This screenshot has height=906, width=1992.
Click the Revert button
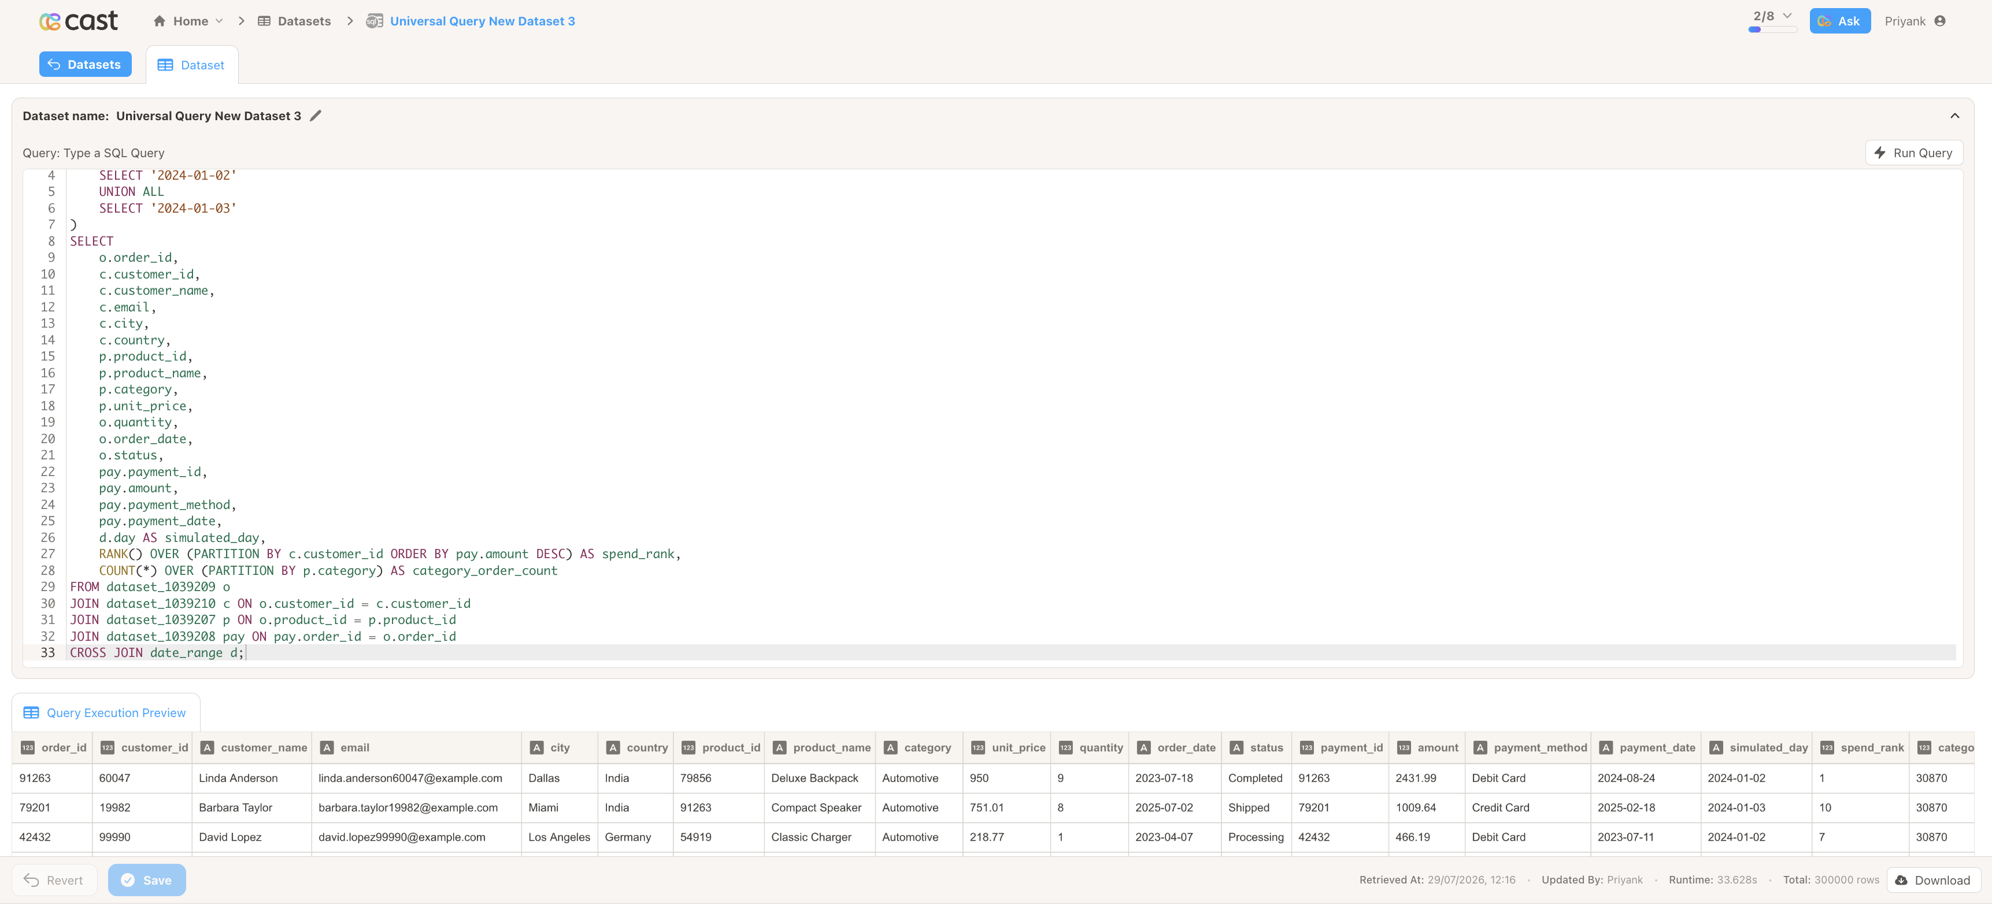click(x=54, y=880)
